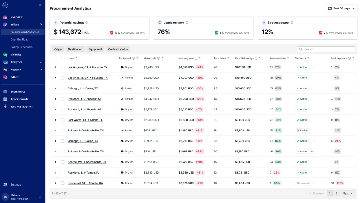Click the Contract status filter button
The height and width of the screenshot is (203, 362).
(118, 49)
